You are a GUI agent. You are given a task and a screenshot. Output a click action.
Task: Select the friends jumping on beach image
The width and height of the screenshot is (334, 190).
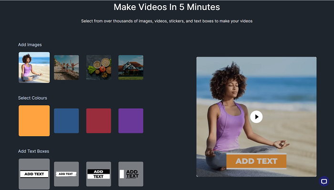[66, 67]
